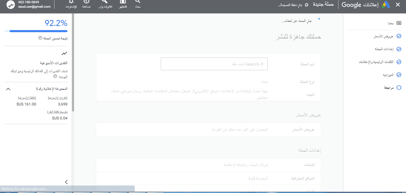Click the 92.2% optimization score
Viewport: 406px width, 193px height.
coord(56,23)
